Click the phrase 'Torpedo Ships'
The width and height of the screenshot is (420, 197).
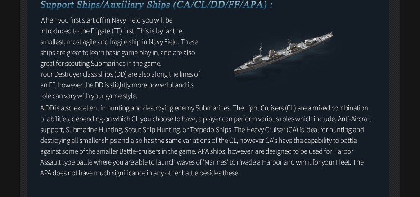[x=209, y=130]
